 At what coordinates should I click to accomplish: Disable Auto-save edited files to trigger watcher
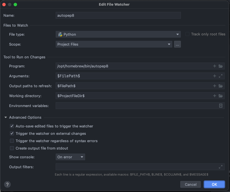coord(12,126)
